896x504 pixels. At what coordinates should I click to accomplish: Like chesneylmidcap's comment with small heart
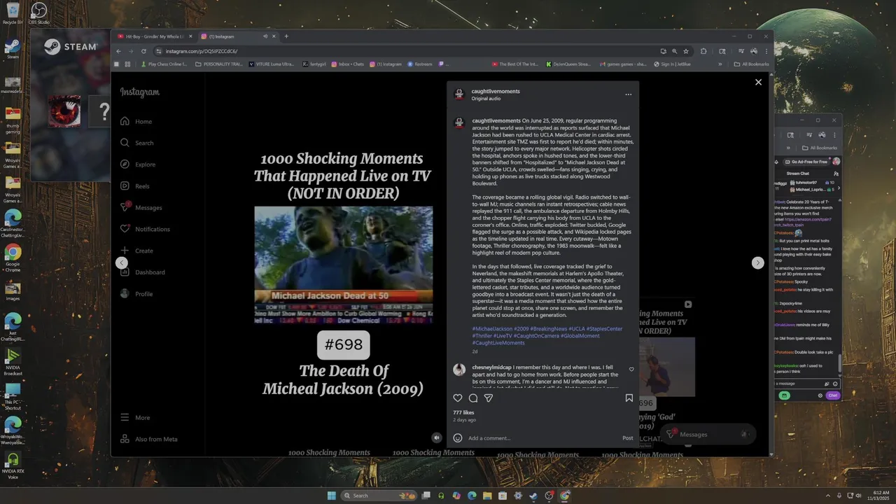[631, 369]
